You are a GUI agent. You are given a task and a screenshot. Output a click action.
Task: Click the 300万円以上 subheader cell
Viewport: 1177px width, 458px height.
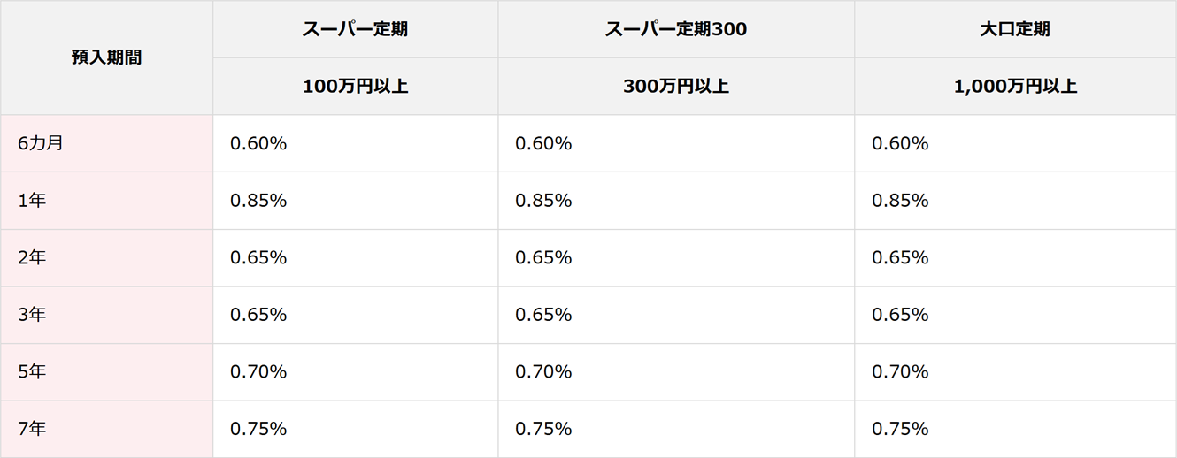[x=675, y=87]
